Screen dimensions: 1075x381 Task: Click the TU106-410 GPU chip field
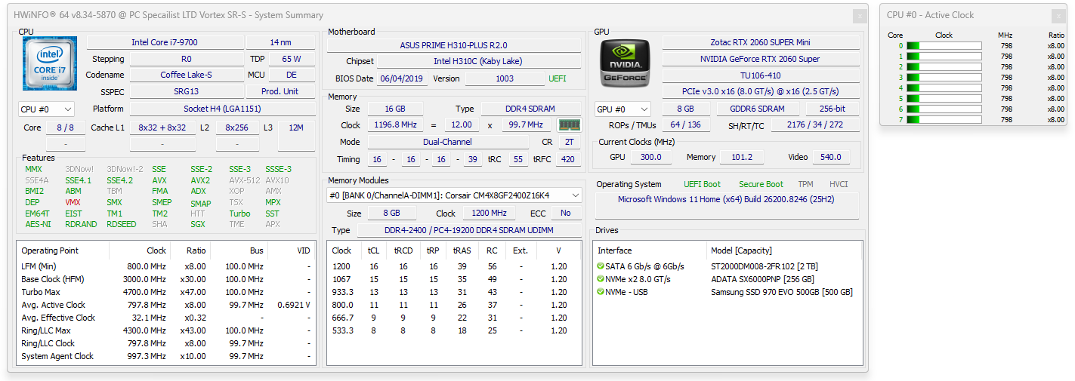[761, 75]
